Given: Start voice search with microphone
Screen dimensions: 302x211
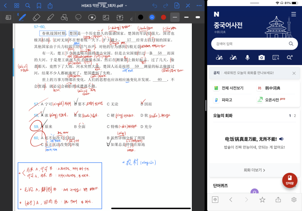Looking at the screenshot, I should 248,57.
